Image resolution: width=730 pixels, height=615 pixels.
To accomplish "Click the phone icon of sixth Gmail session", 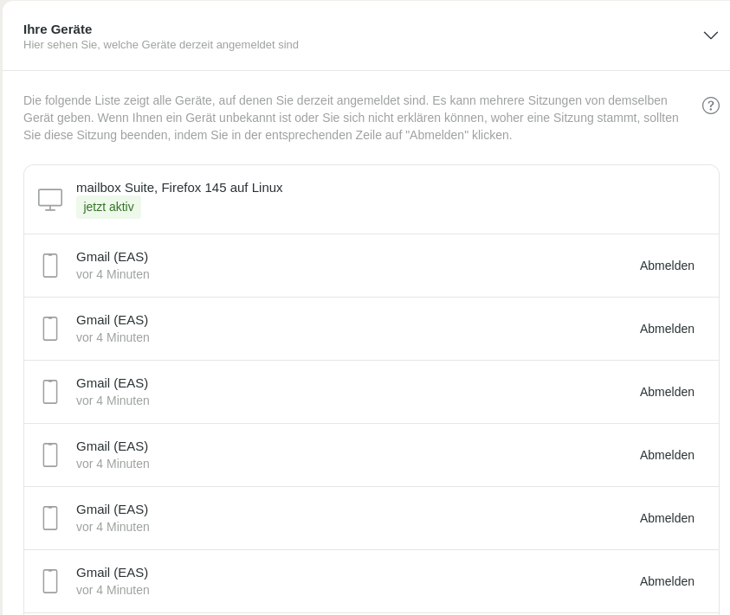I will tap(50, 581).
